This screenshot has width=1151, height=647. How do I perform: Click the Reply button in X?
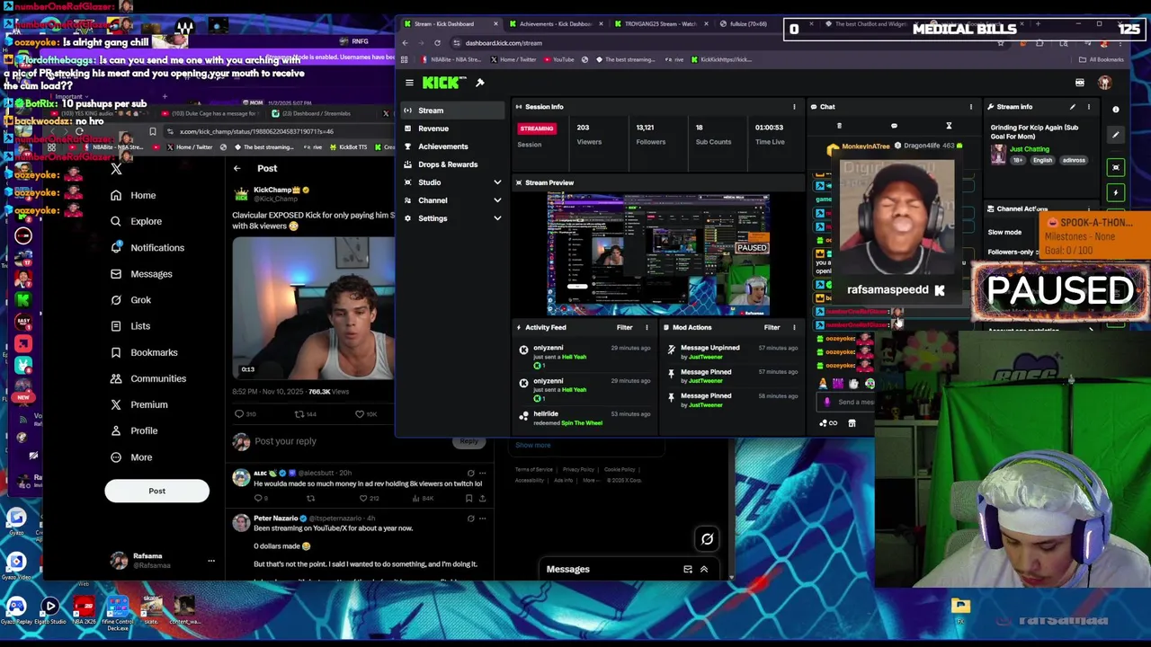click(x=468, y=441)
